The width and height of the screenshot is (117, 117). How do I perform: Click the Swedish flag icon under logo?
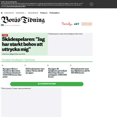[2, 25]
